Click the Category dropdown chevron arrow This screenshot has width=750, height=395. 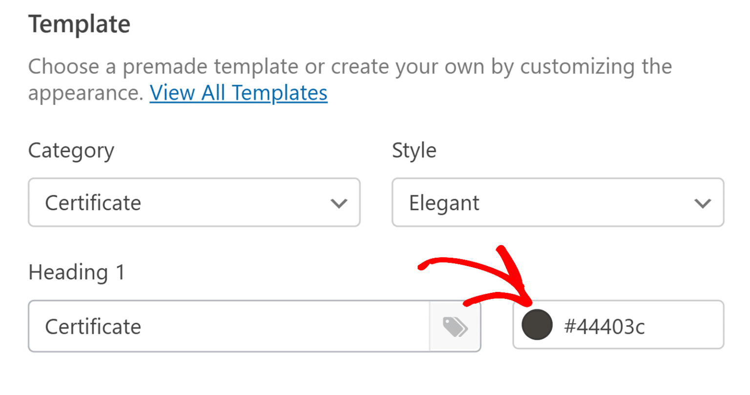338,203
